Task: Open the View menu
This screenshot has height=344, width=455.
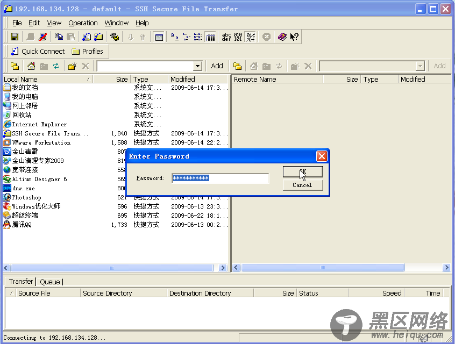Action: click(54, 23)
